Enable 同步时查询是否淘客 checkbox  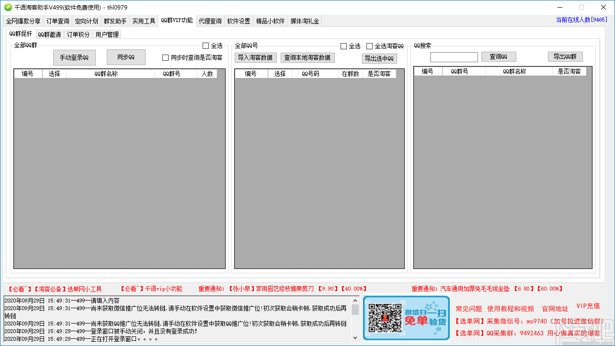point(166,58)
